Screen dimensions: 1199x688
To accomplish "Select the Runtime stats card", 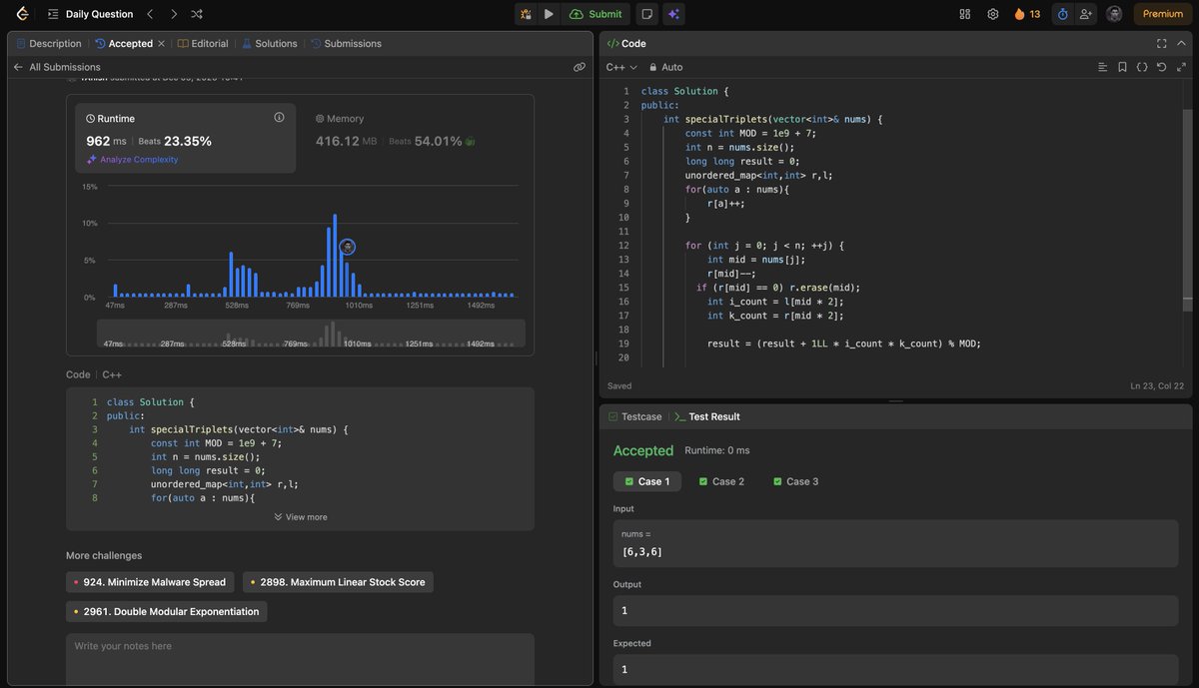I will coord(186,138).
